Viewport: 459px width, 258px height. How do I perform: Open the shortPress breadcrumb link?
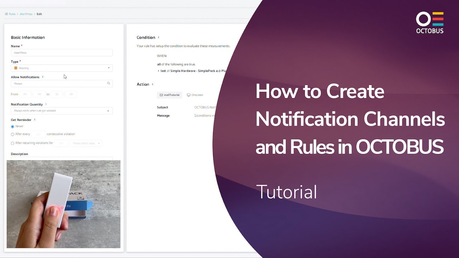click(26, 14)
